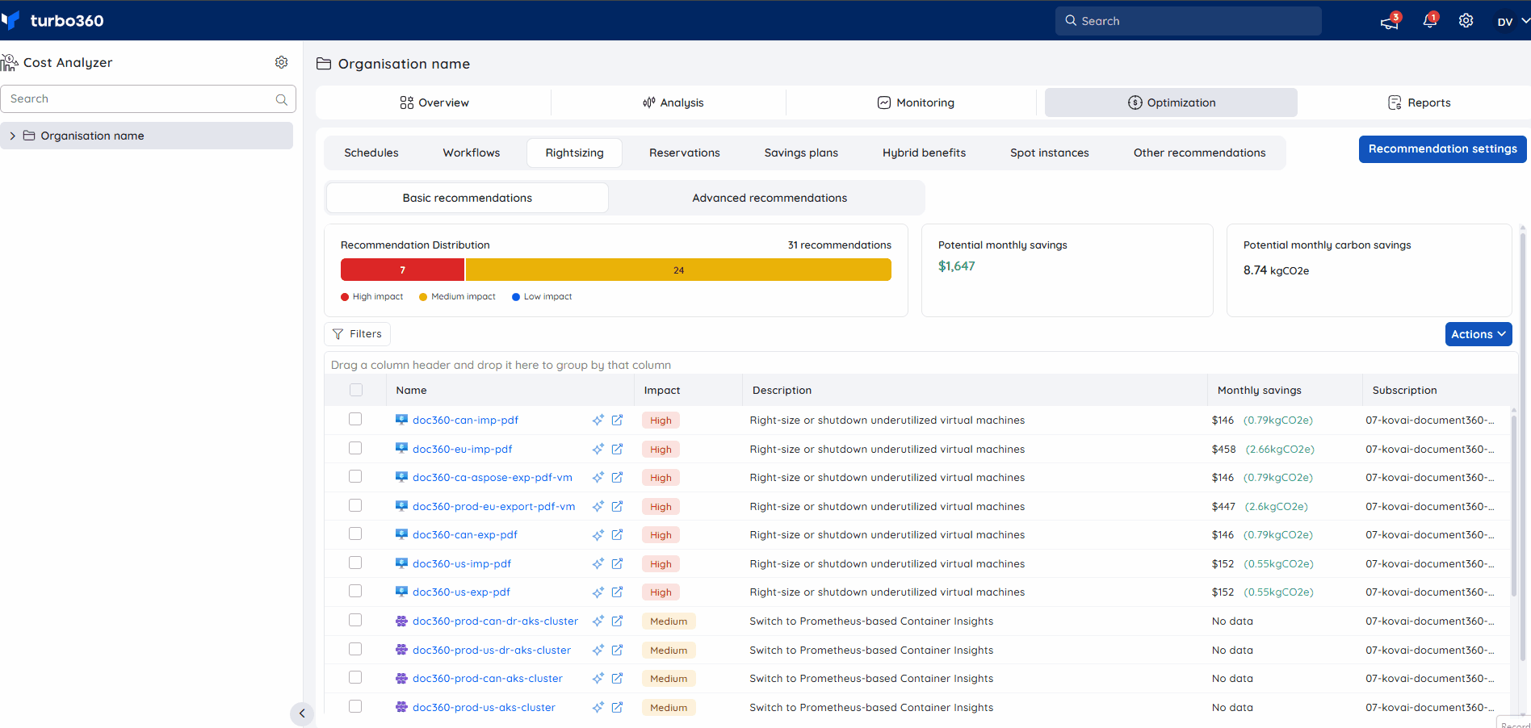Open settings gear in top bar

point(1466,21)
